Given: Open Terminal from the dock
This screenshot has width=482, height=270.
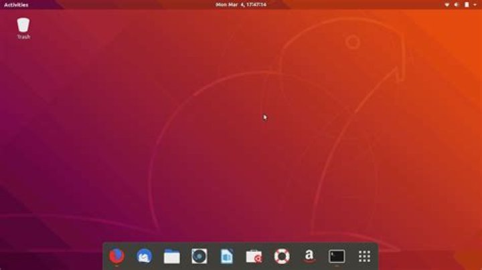Looking at the screenshot, I should click(x=337, y=256).
